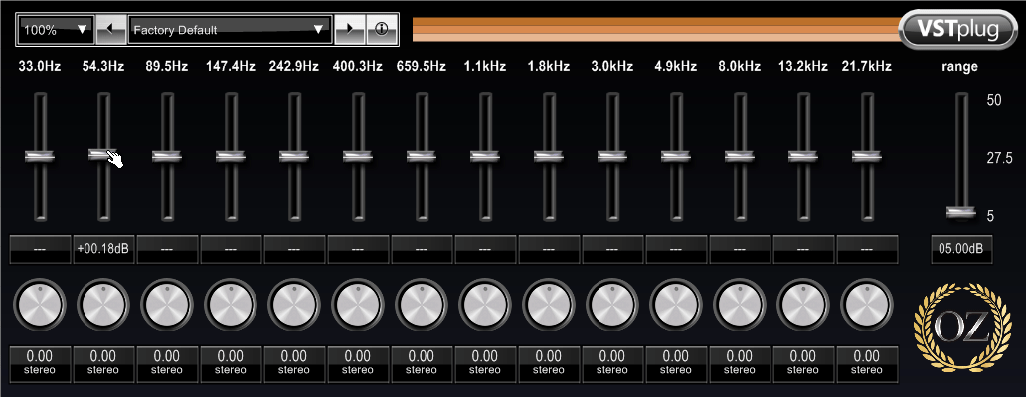The image size is (1026, 397).
Task: Click the 05.00dB range value field
Action: (x=961, y=249)
